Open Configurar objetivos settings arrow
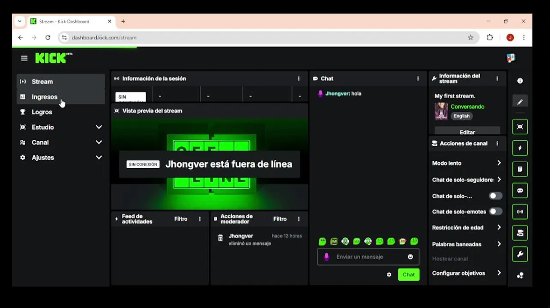Viewport: 550px width, 308px height. coord(499,273)
